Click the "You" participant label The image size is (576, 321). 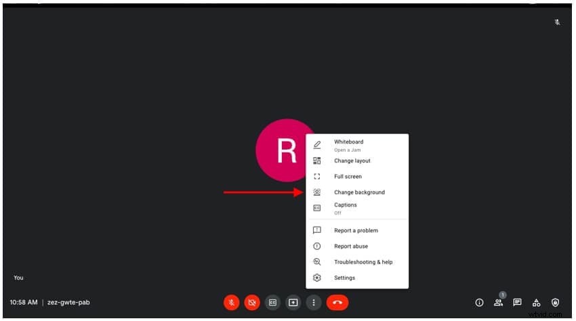point(18,278)
